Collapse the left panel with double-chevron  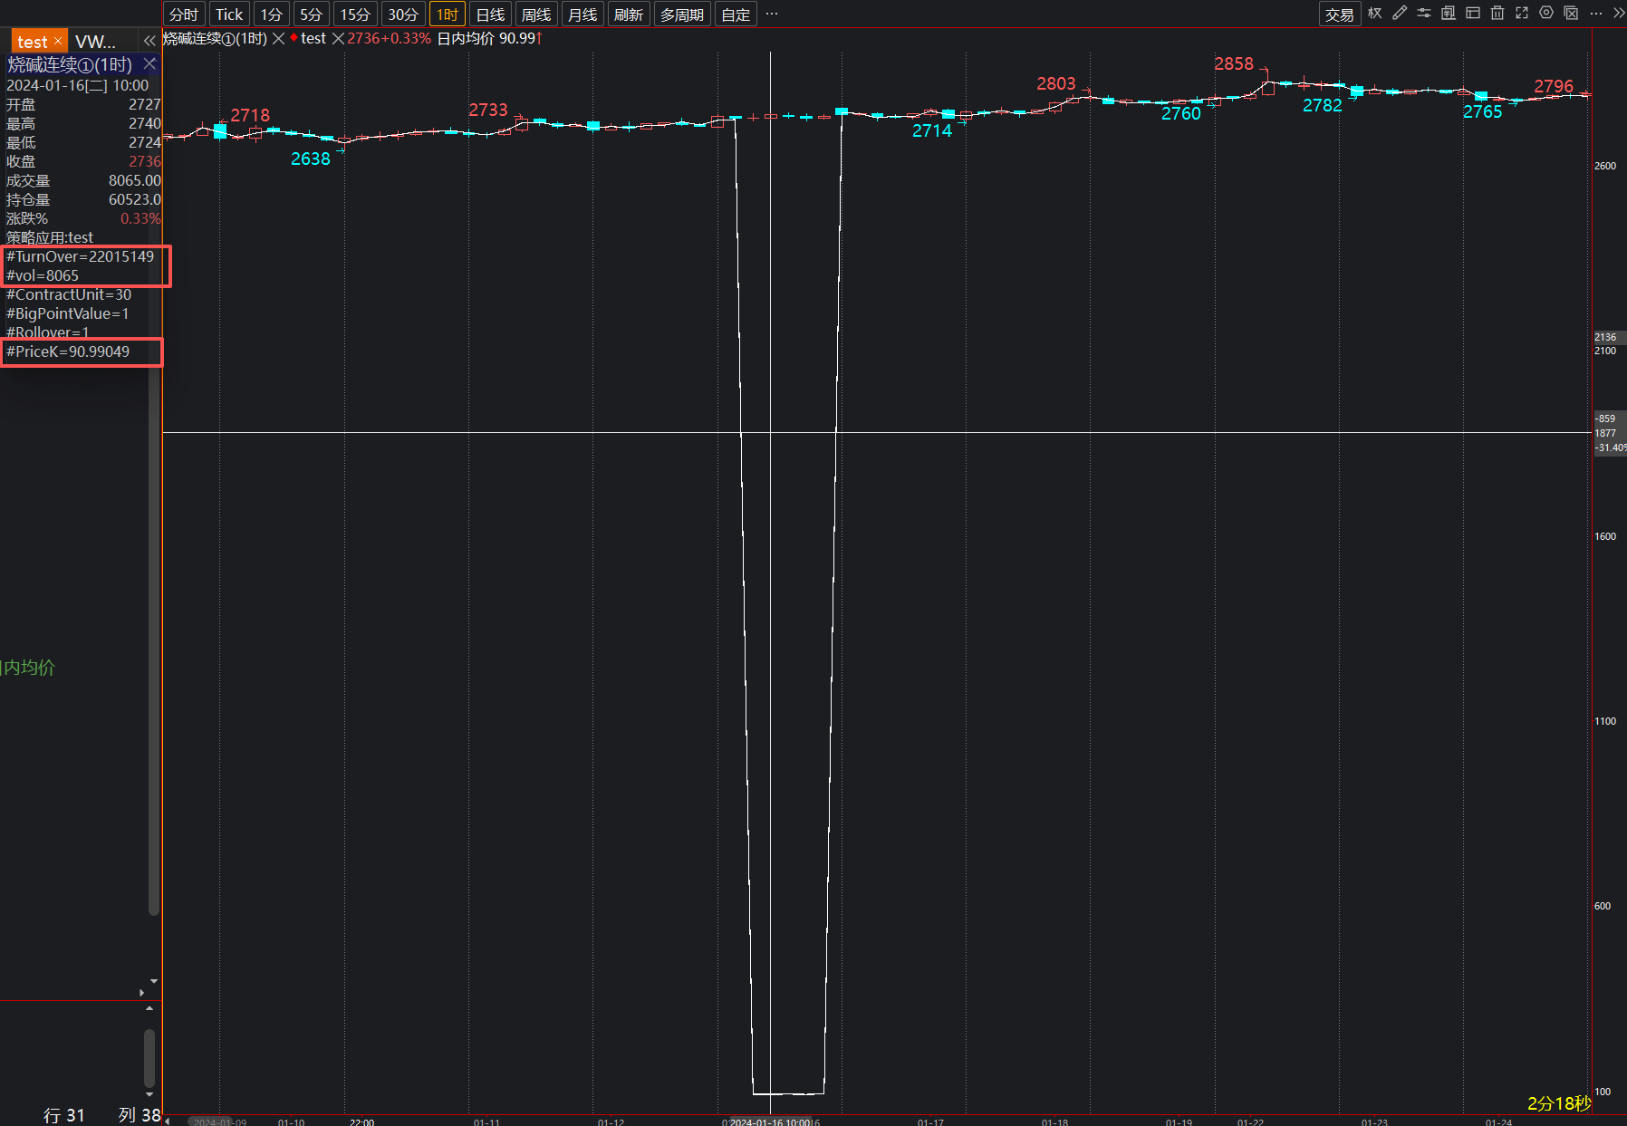tap(149, 41)
